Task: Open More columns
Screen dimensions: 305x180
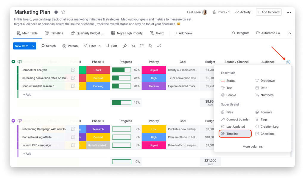Action: coord(253,146)
